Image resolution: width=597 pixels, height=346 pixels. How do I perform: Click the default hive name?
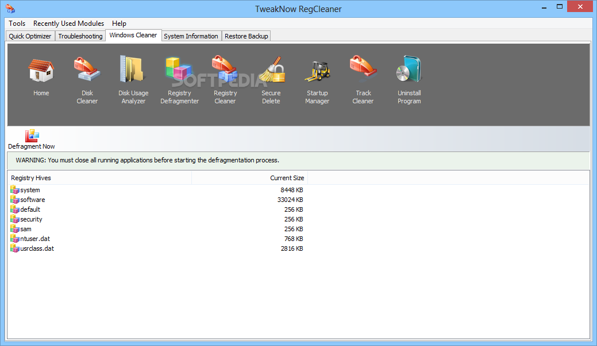coord(30,209)
